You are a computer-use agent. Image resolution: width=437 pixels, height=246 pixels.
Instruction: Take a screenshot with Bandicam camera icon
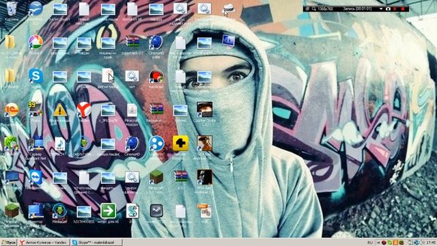click(x=388, y=9)
